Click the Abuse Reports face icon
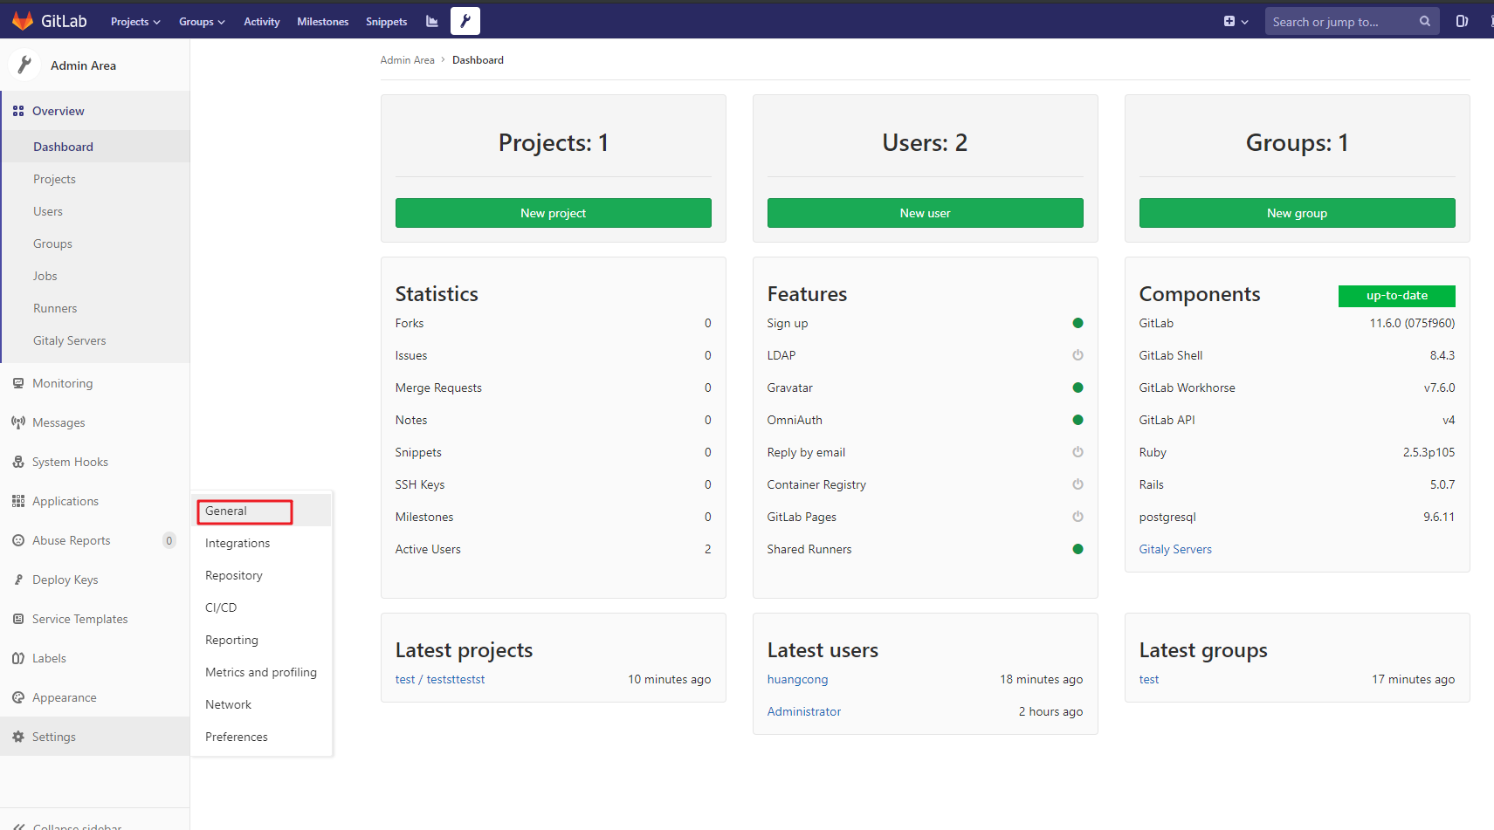 (x=18, y=540)
